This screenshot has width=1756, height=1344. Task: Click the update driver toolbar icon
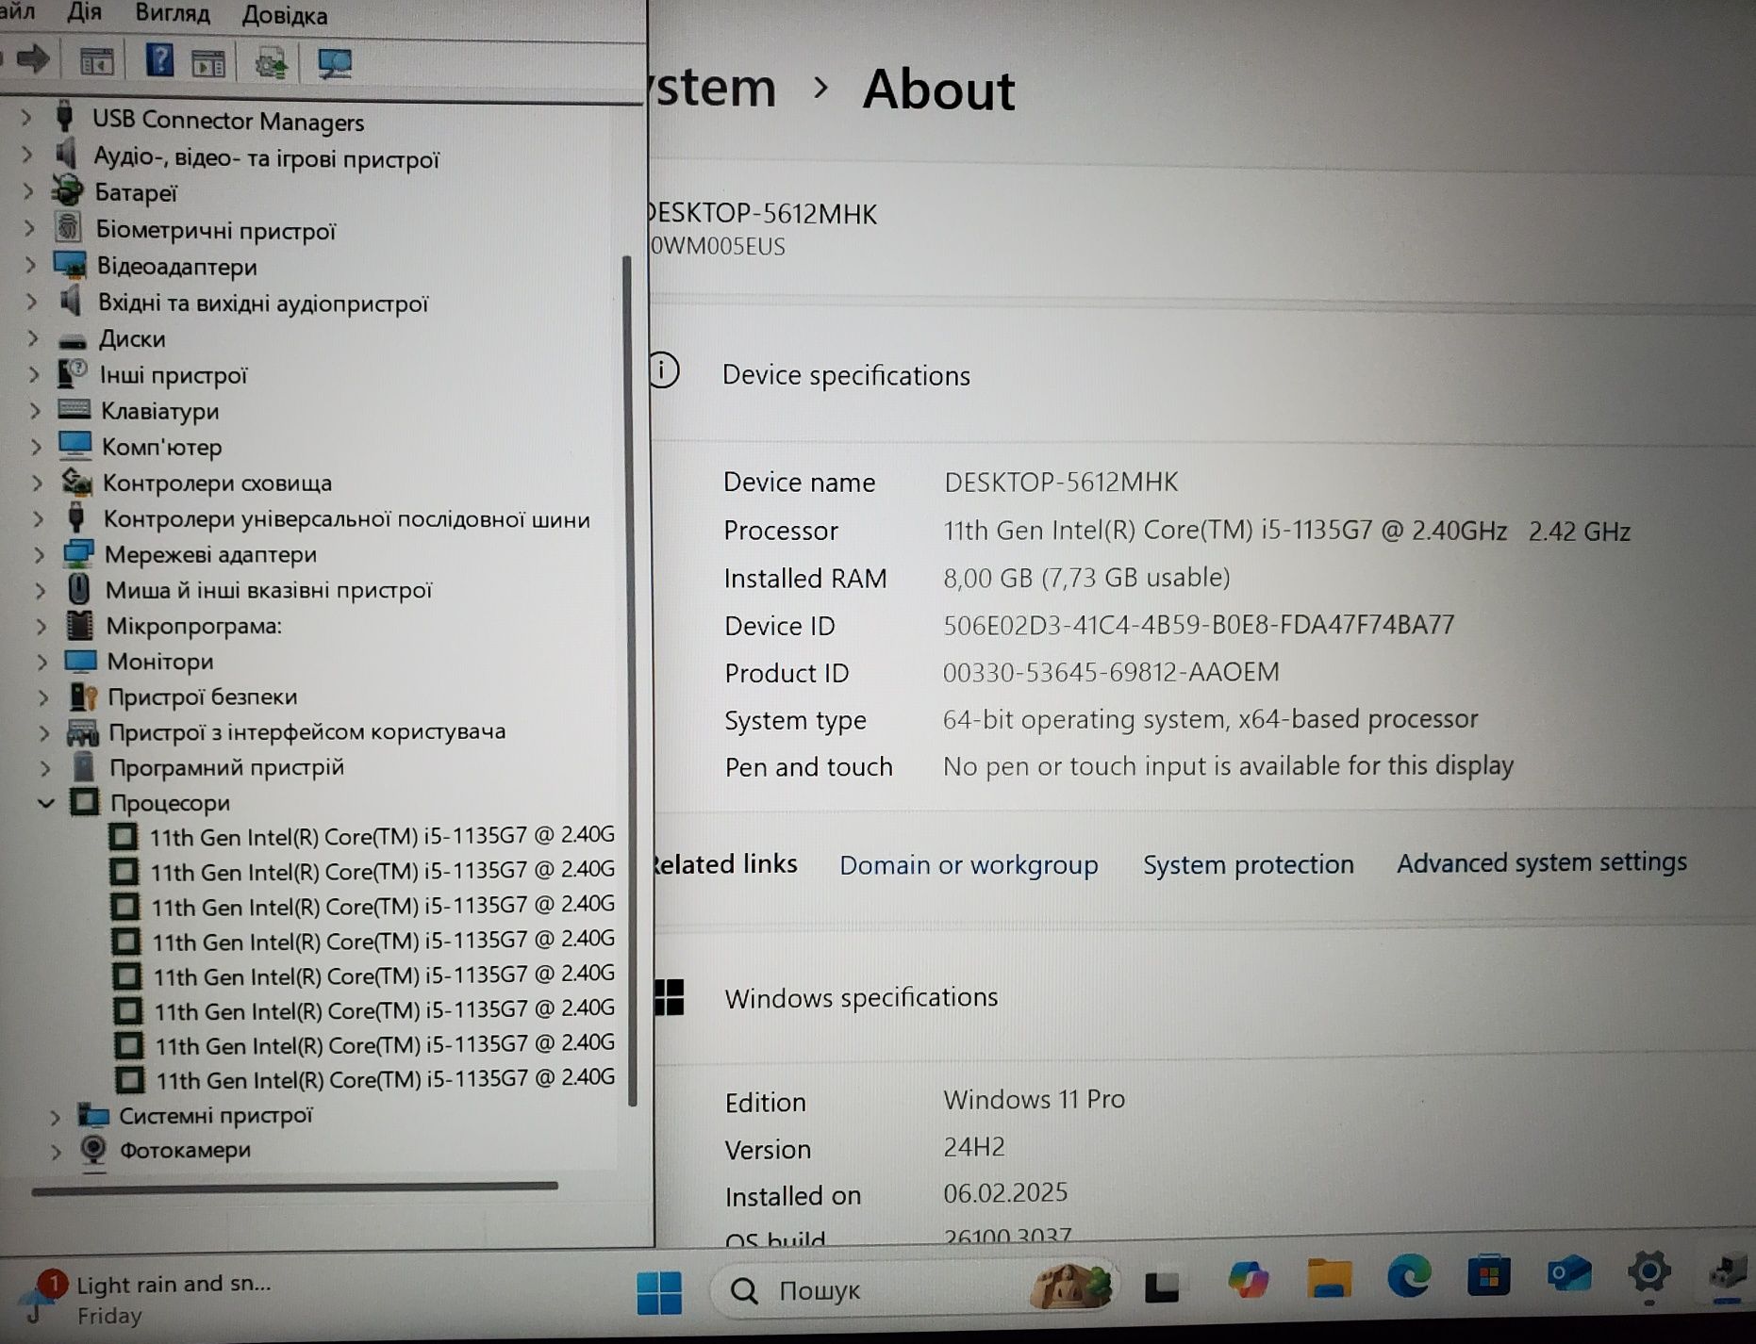tap(272, 63)
